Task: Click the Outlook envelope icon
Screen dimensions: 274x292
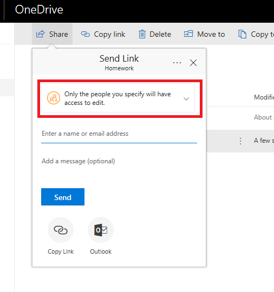Action: 101,230
